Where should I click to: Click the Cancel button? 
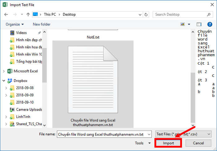coord(198,143)
